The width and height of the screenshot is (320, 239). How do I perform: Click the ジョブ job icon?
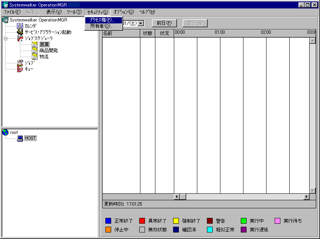click(x=20, y=63)
